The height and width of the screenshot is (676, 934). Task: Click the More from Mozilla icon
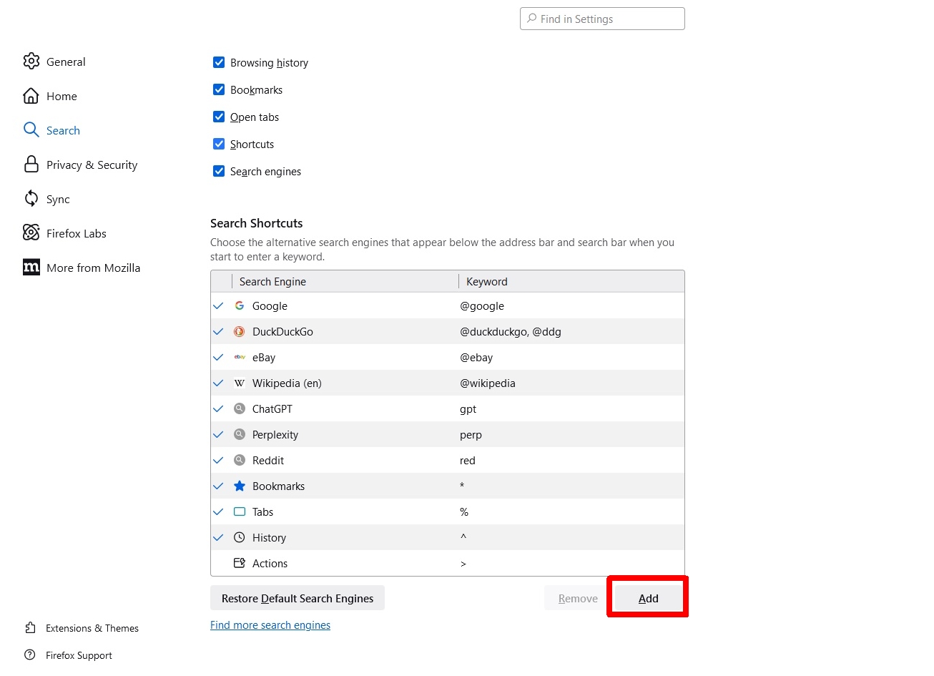(31, 268)
